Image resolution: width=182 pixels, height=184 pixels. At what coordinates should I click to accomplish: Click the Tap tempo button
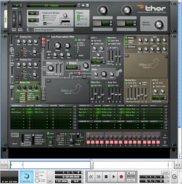coord(50,176)
